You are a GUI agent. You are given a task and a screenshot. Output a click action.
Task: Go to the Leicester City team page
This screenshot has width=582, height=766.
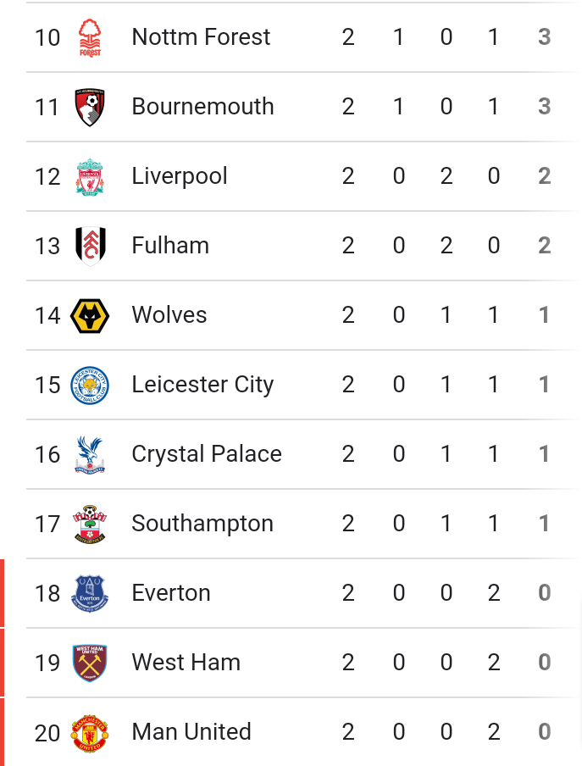(202, 385)
